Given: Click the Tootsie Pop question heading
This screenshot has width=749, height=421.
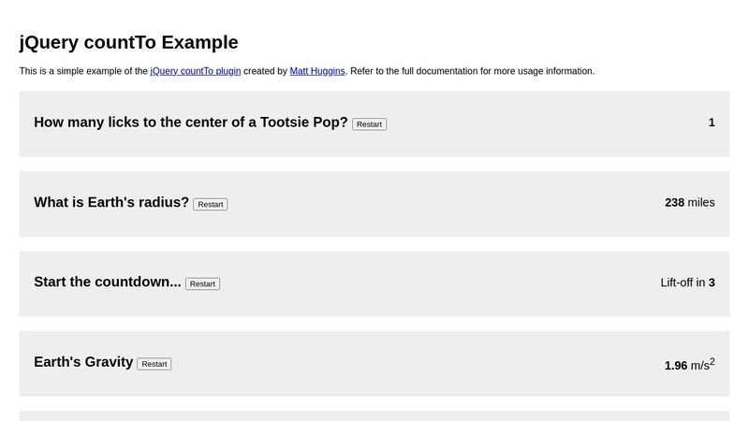Looking at the screenshot, I should 190,123.
